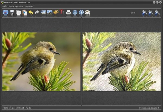Open a picture with the folder icon
163x112 pixels.
coord(6,12)
